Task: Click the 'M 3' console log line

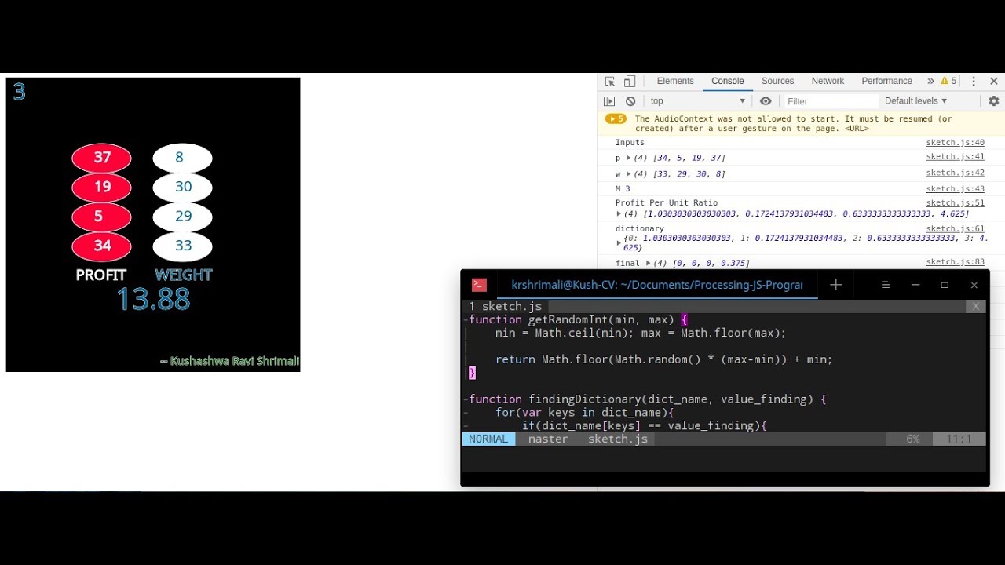Action: point(623,189)
